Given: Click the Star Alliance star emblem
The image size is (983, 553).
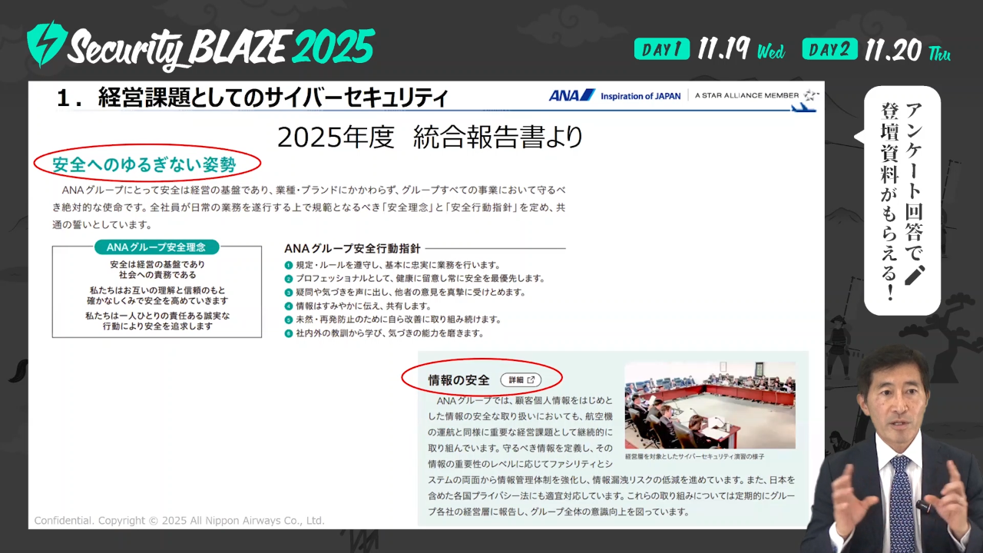Looking at the screenshot, I should click(x=811, y=95).
